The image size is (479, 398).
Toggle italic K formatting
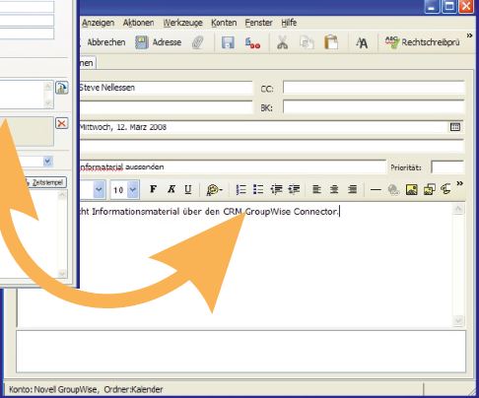171,189
